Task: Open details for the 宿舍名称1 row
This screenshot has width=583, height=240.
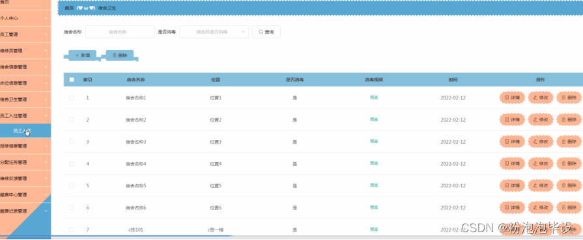Action: pyautogui.click(x=513, y=98)
